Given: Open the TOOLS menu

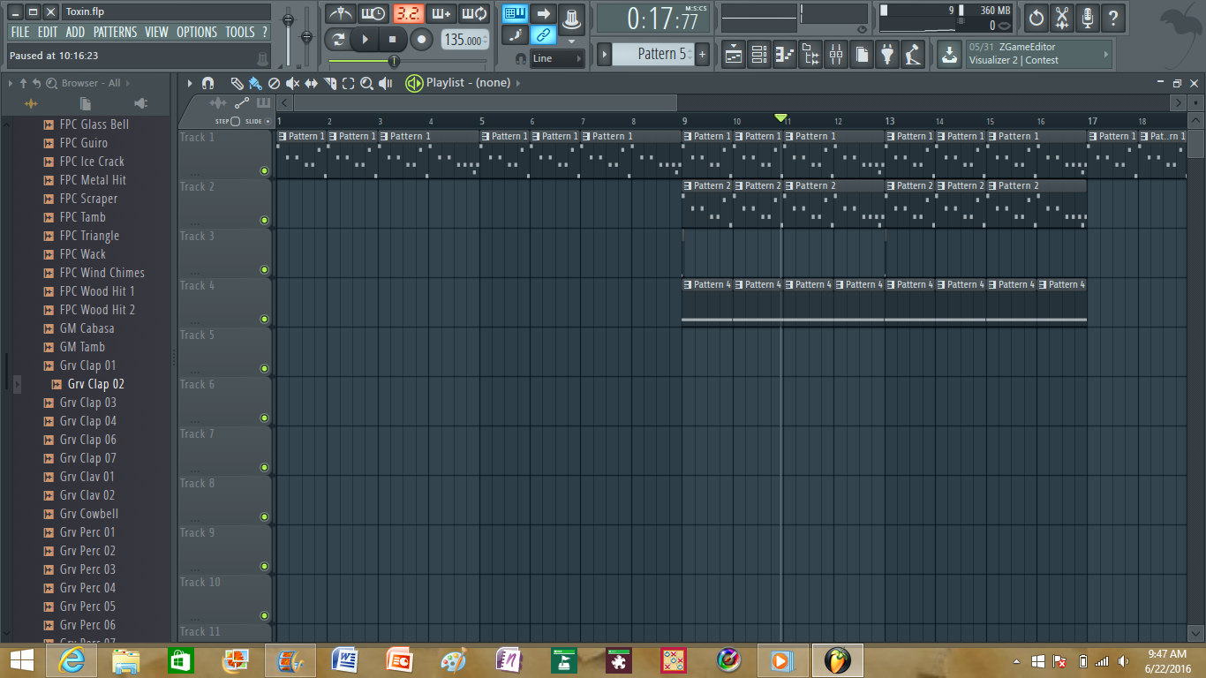Looking at the screenshot, I should click(x=240, y=32).
